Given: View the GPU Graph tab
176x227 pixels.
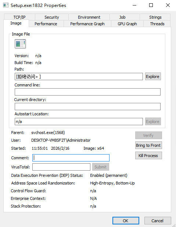Looking at the screenshot, I should click(x=127, y=24).
